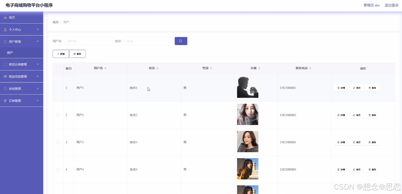
Task: Open 用户3 avatar thumbnail
Action: click(x=248, y=142)
